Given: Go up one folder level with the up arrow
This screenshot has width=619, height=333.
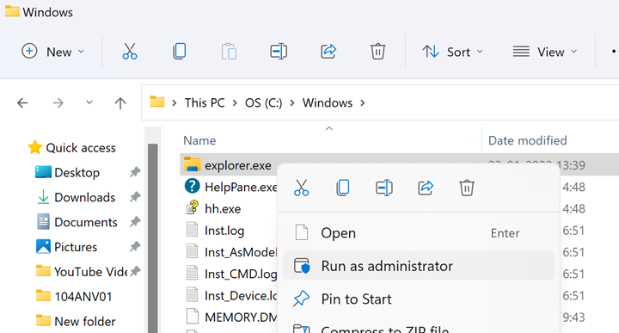Looking at the screenshot, I should 120,103.
